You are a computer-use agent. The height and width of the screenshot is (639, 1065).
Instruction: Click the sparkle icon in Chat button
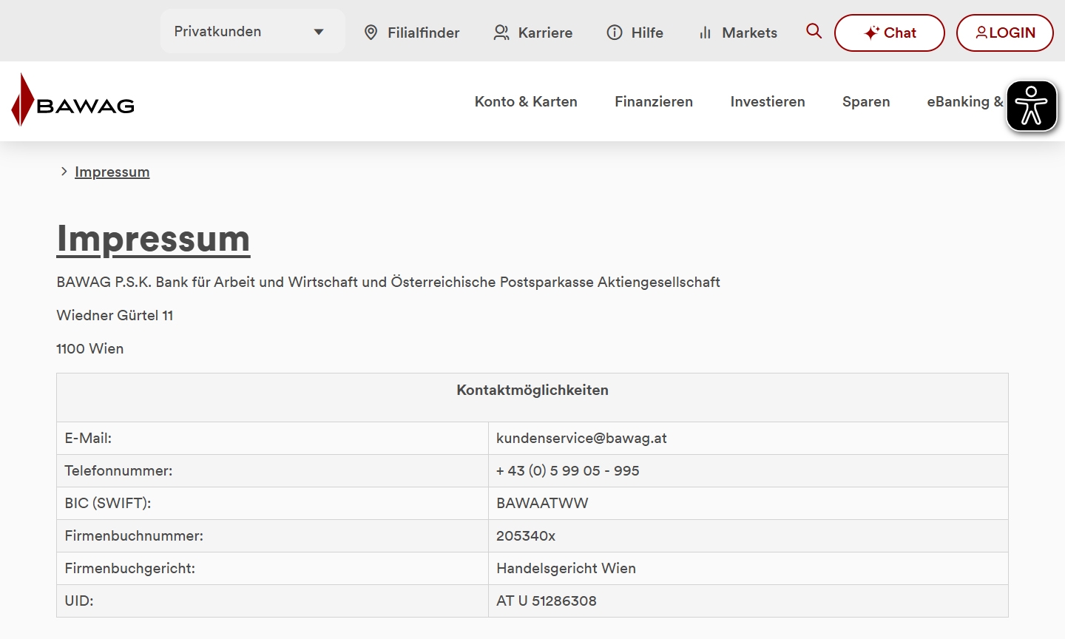872,33
